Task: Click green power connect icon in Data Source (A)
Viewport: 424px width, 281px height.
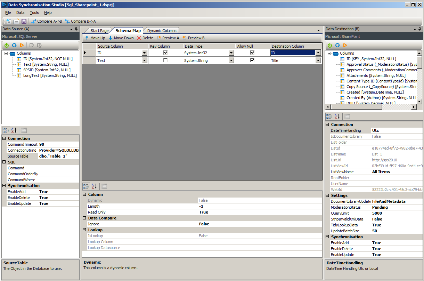Action: 7,45
